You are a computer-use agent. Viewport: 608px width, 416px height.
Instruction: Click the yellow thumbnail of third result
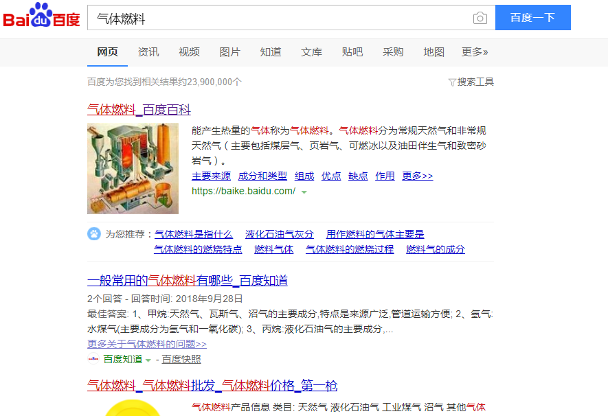pyautogui.click(x=133, y=408)
